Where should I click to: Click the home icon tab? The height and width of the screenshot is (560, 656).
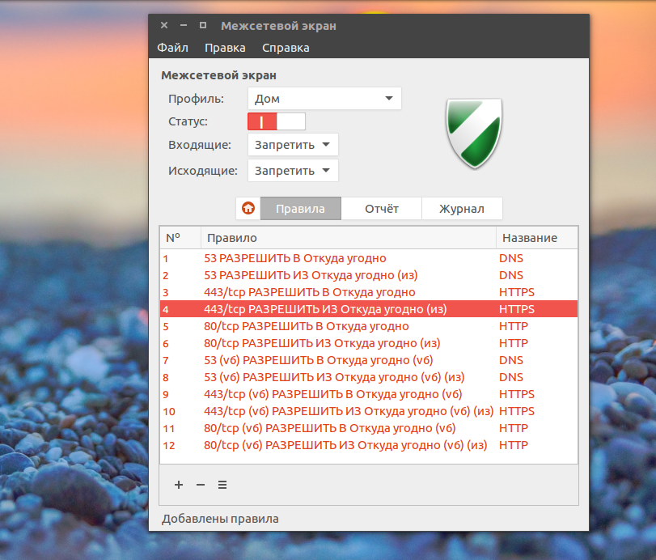[248, 208]
